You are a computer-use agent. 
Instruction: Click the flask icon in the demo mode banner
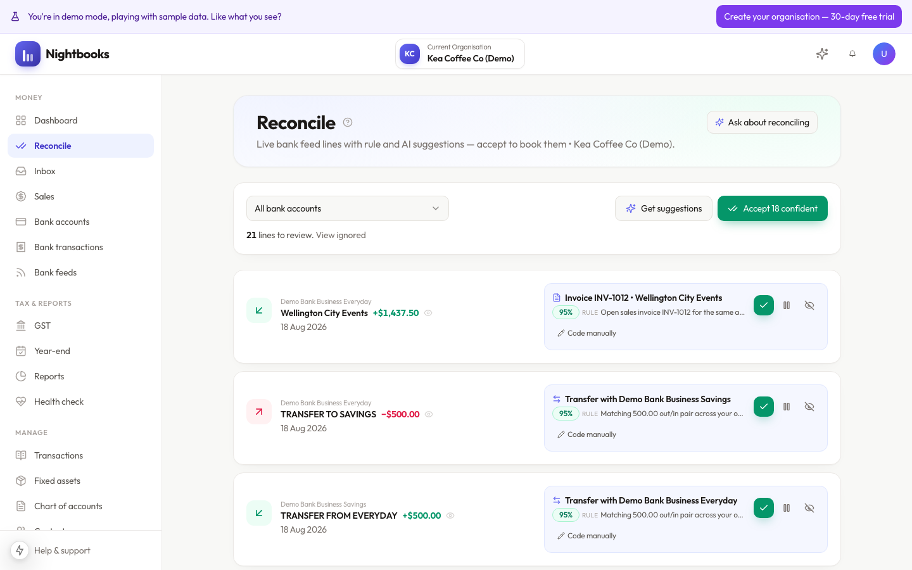coord(15,16)
